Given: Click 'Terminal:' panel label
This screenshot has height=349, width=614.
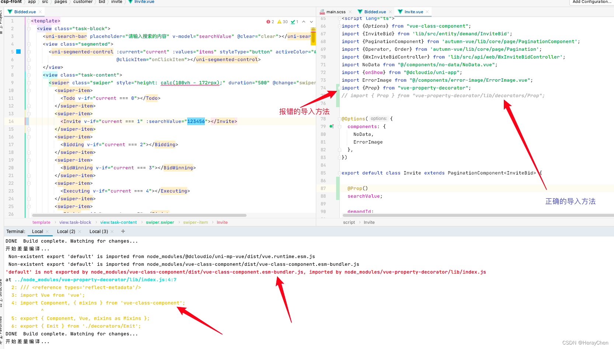Looking at the screenshot, I should (16, 232).
